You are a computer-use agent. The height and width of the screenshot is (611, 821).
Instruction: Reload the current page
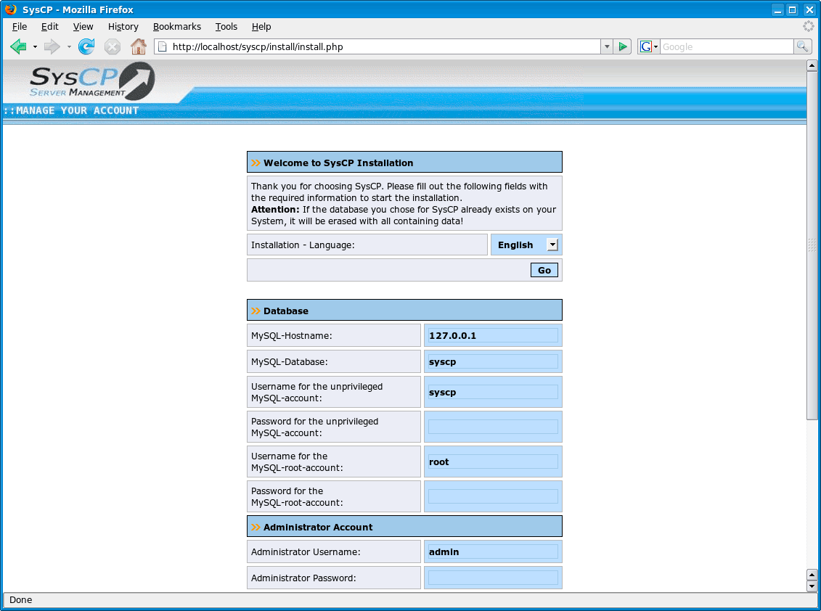pos(86,46)
